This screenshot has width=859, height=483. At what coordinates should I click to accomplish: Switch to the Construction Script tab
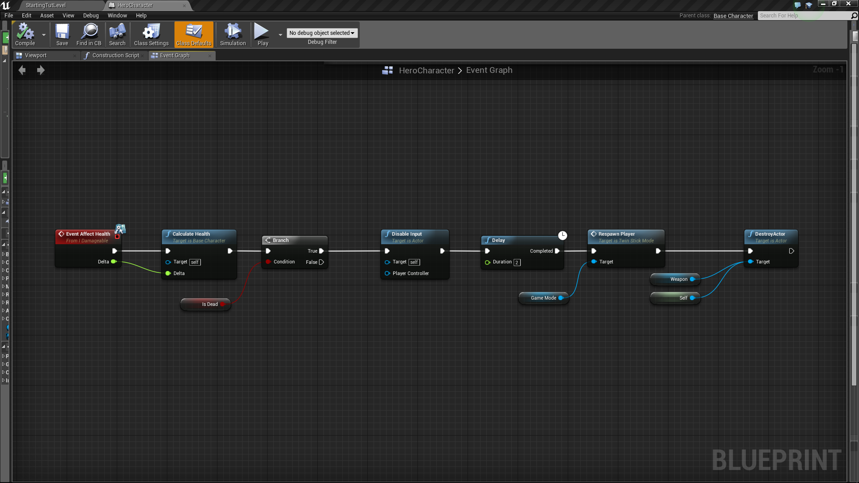coord(115,55)
